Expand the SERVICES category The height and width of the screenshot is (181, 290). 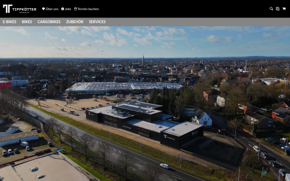tap(97, 22)
